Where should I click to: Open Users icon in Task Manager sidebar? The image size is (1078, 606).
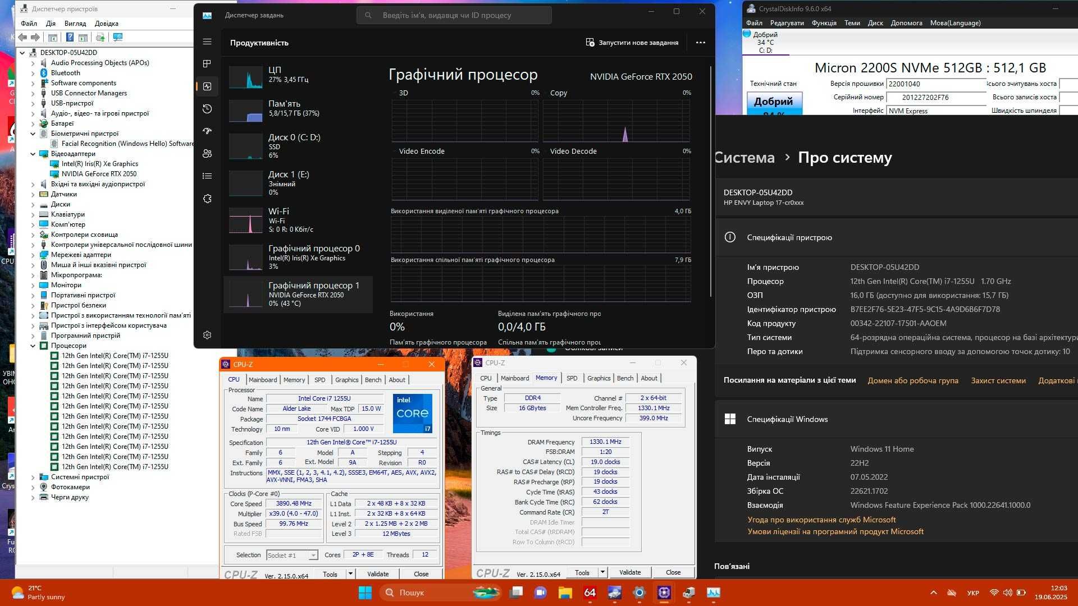[207, 154]
